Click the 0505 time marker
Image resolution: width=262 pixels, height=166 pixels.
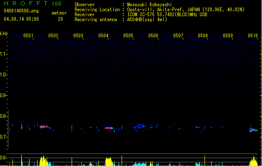pos(128,36)
